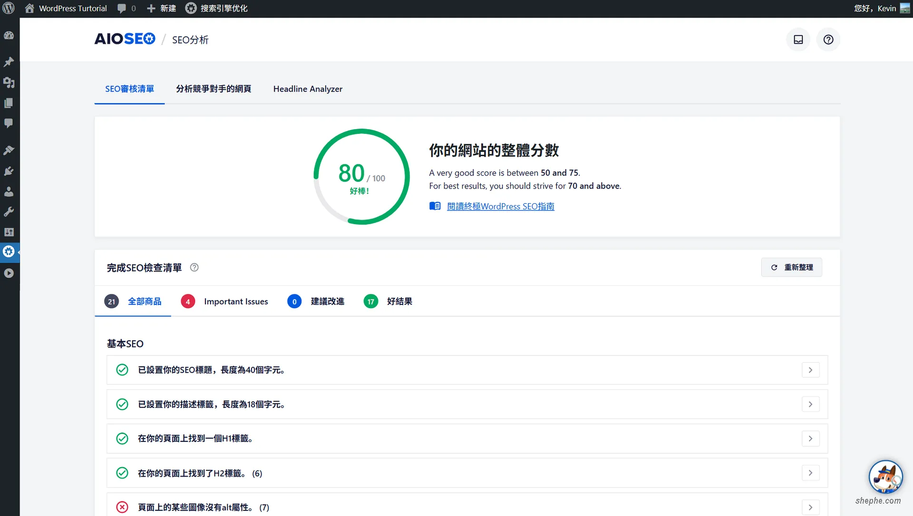Screen dimensions: 913x516
Task: Select the Plugins plug icon
Action: click(x=9, y=171)
